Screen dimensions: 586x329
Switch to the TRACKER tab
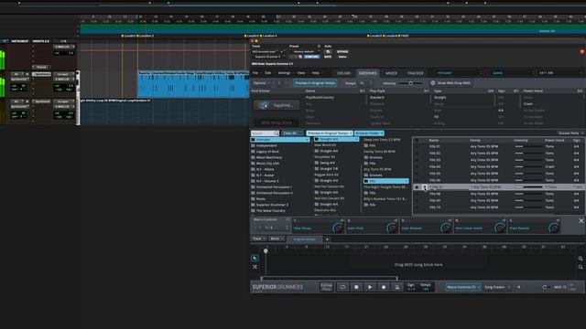(415, 73)
